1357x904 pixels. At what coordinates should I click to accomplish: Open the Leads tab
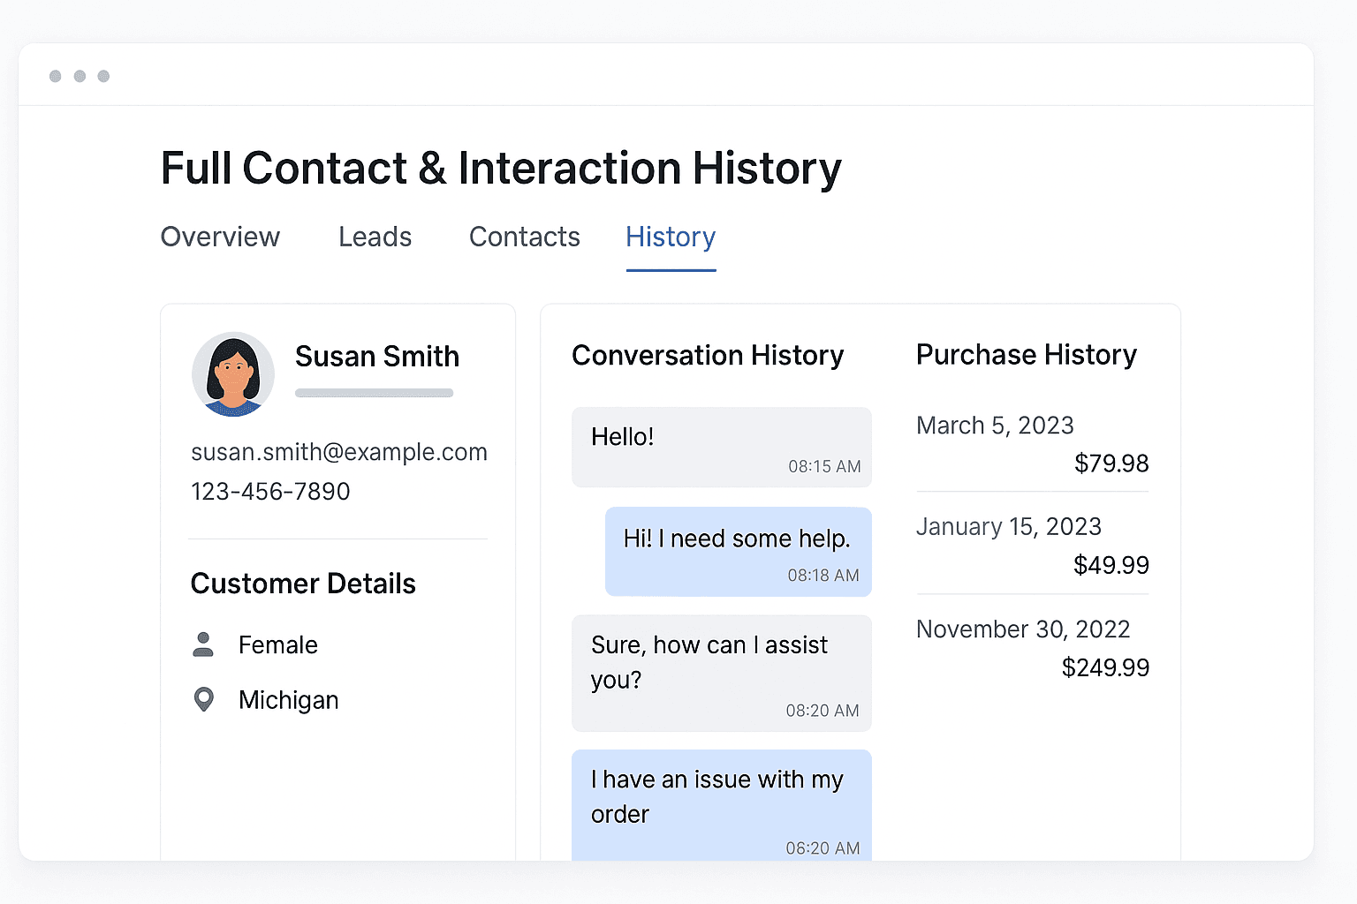(375, 237)
